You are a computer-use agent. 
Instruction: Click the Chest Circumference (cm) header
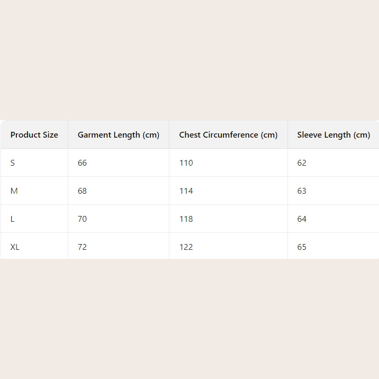click(228, 135)
